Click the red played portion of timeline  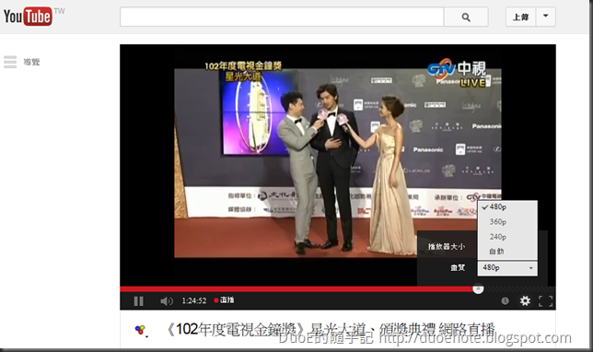296,289
